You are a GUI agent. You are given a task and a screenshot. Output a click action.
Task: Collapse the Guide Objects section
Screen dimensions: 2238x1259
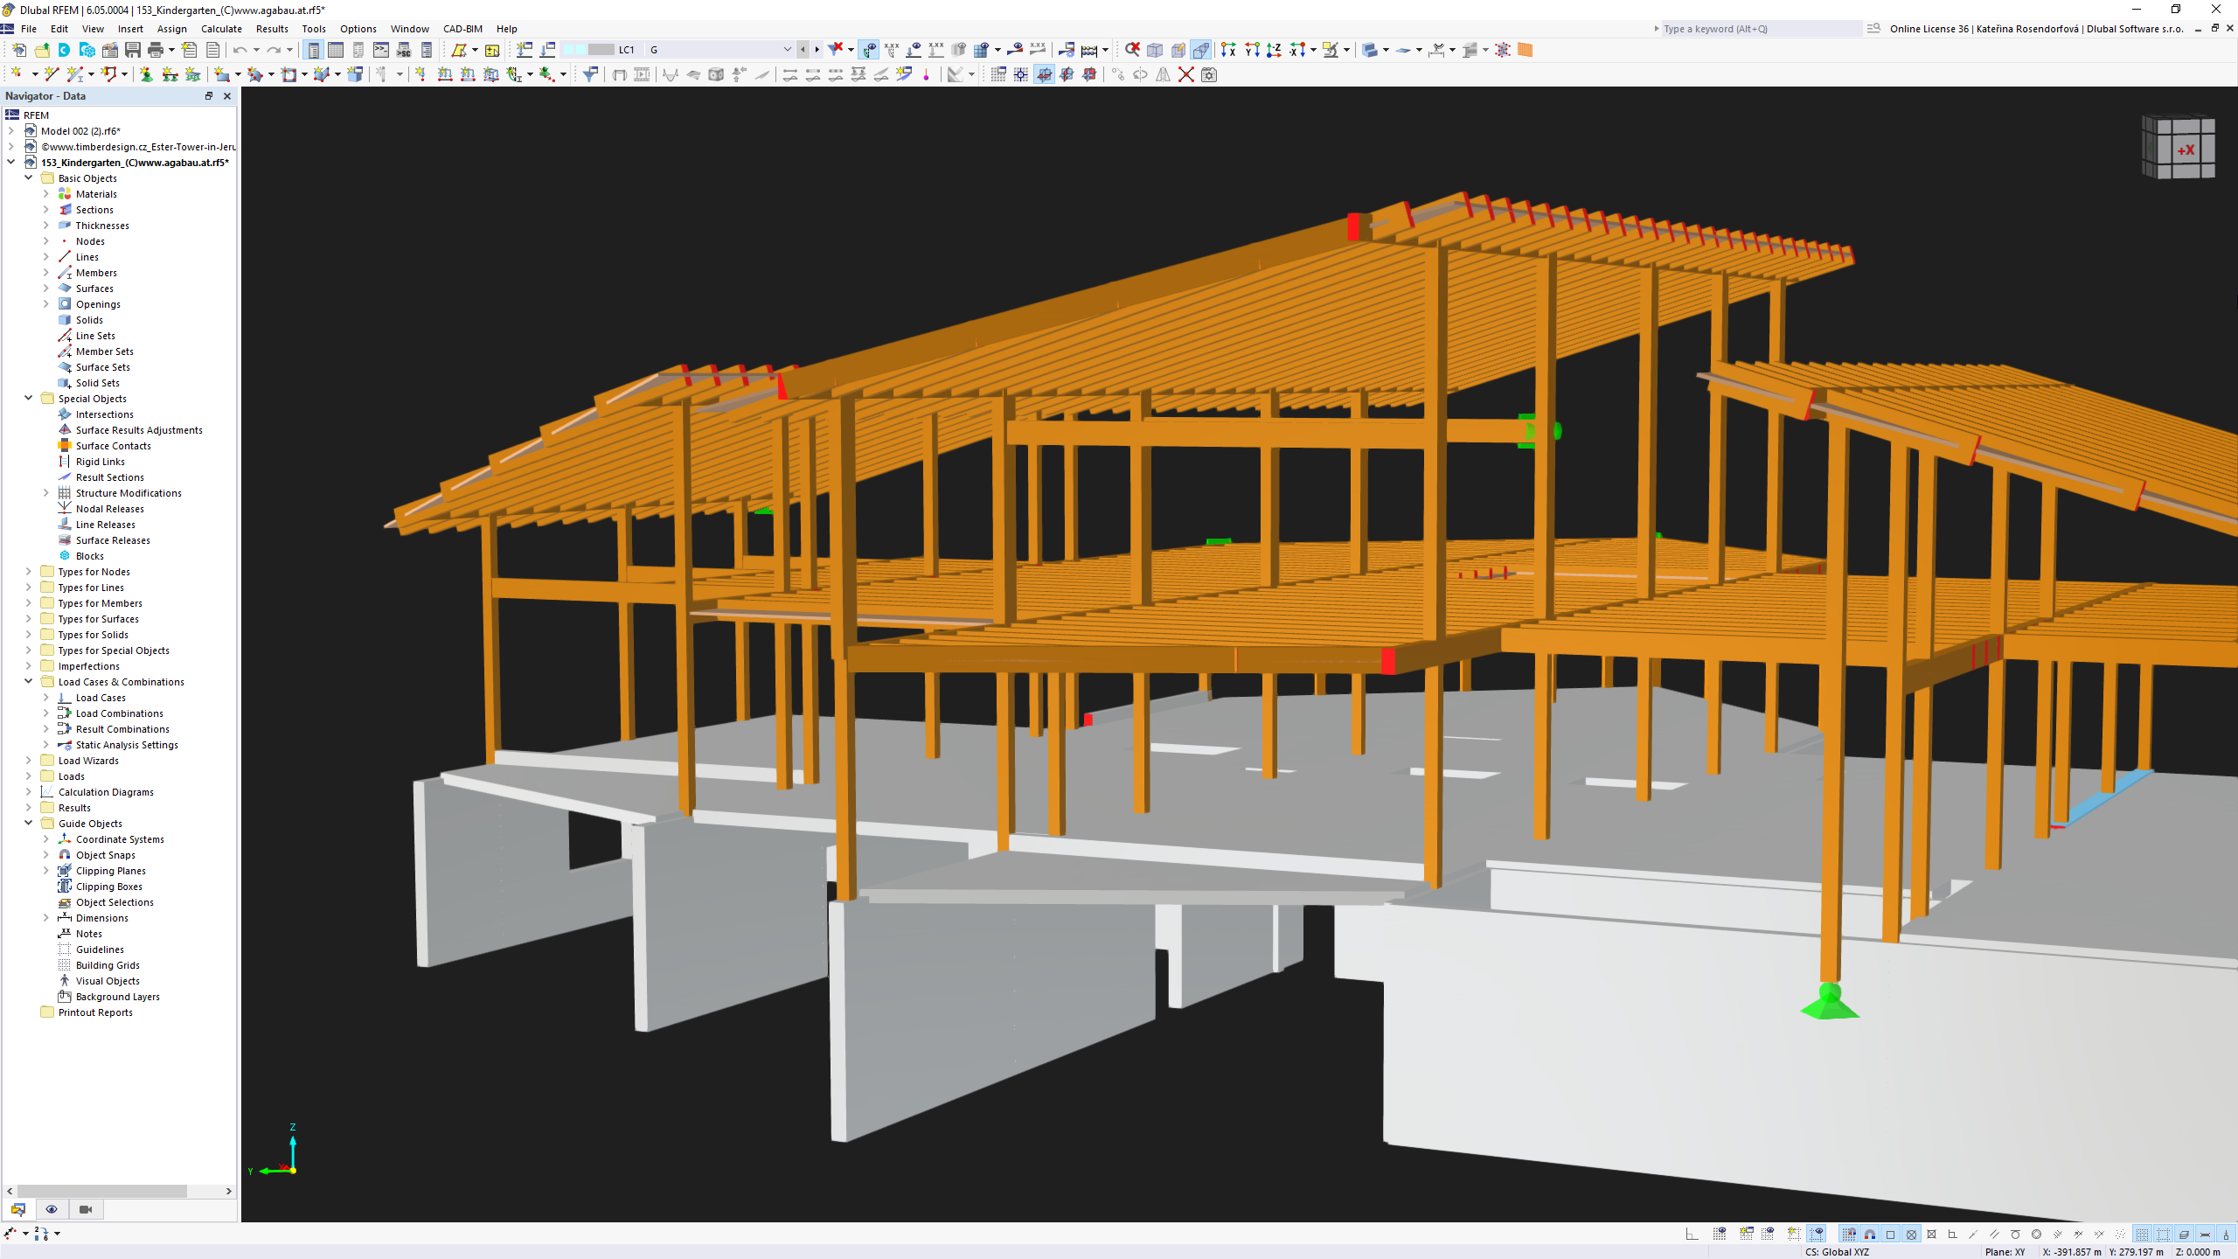coord(26,823)
